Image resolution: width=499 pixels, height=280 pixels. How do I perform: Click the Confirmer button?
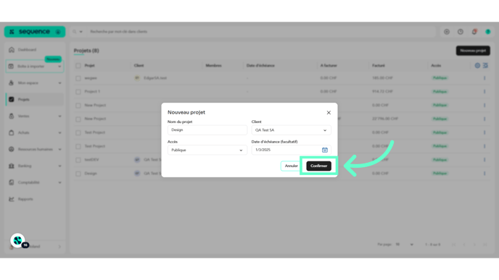click(x=318, y=166)
